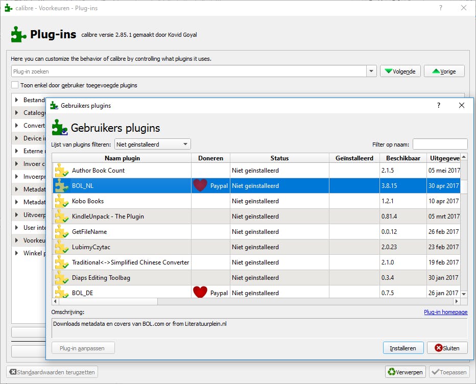Sort by the 'Uitgegeven' column header

point(443,158)
